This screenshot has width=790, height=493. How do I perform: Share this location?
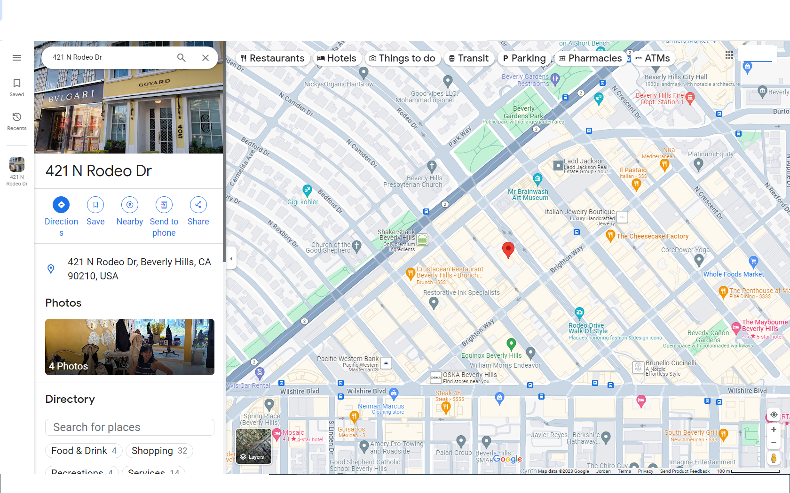pos(198,211)
